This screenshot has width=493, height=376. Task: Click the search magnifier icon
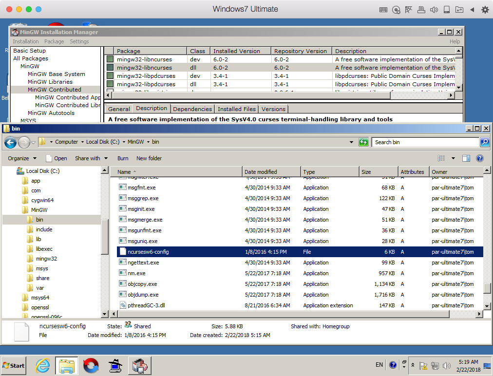[485, 142]
